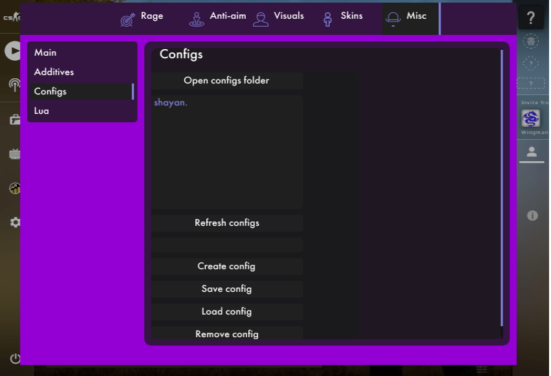Switch to the Anti-aim tab
The width and height of the screenshot is (551, 376).
[218, 19]
